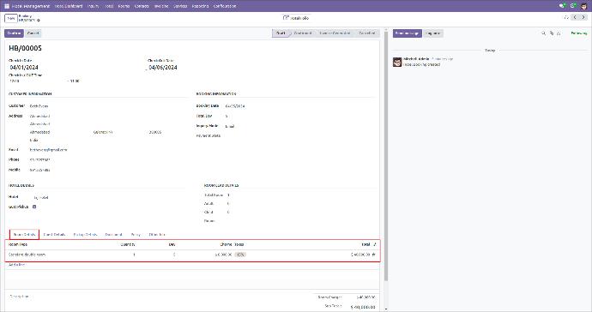Click the Total column header
This screenshot has width=592, height=312.
365,244
